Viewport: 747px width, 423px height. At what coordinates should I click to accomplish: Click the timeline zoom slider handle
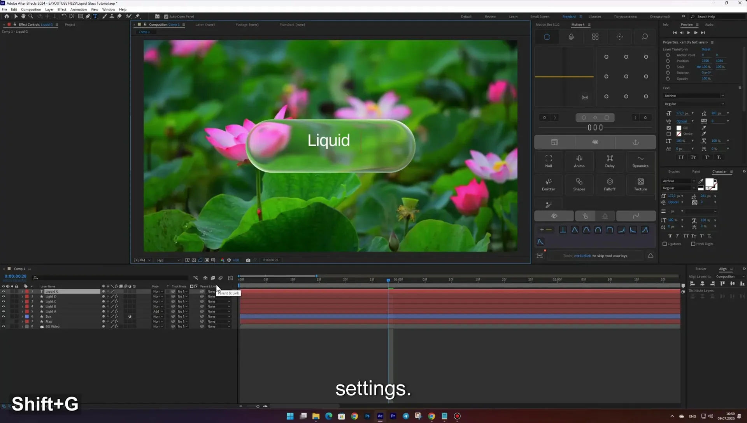tap(258, 406)
